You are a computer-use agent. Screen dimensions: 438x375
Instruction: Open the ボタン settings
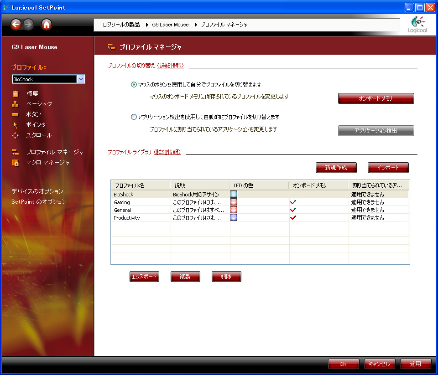[x=33, y=114]
